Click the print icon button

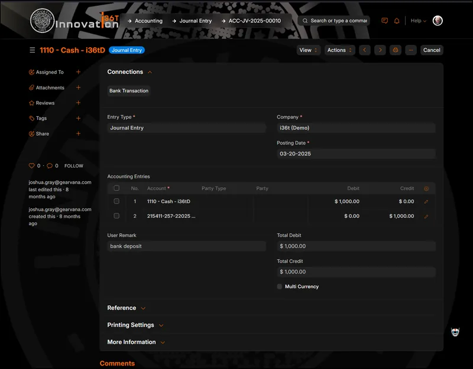tap(395, 50)
